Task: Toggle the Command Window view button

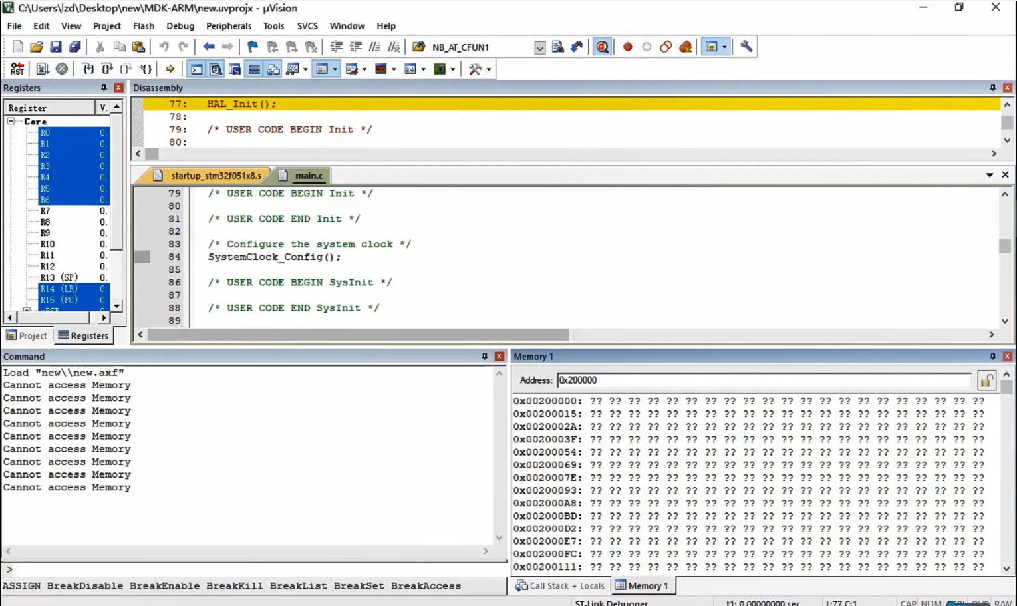Action: point(196,69)
